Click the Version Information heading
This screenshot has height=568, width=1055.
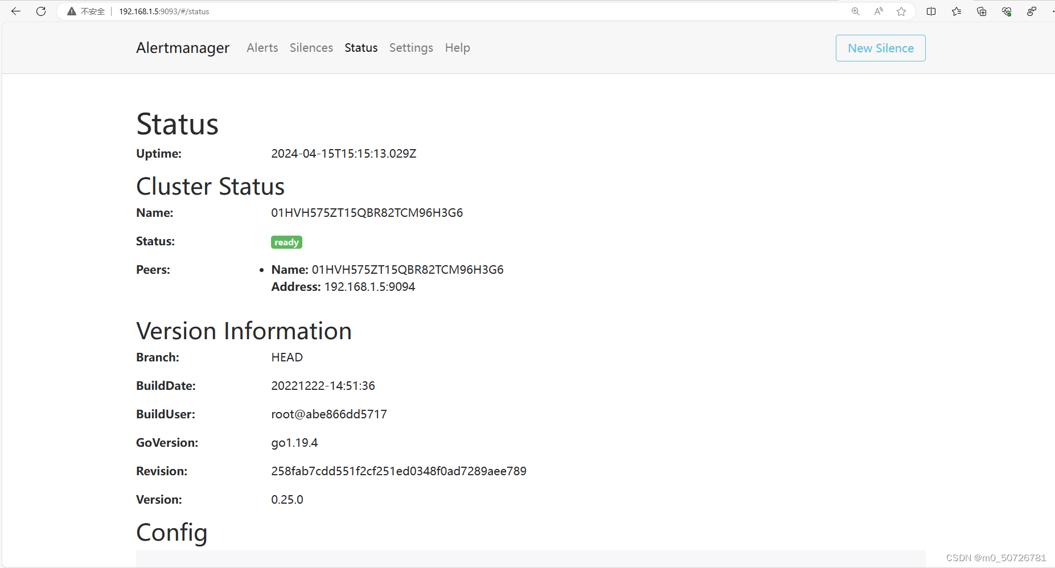244,331
